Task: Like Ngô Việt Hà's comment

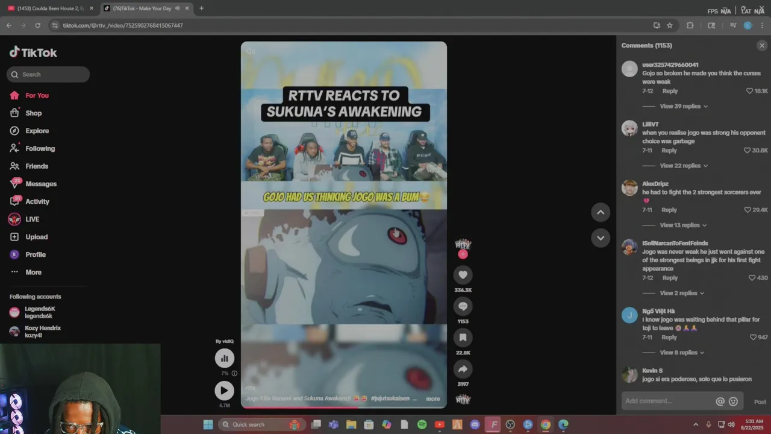Action: [753, 338]
